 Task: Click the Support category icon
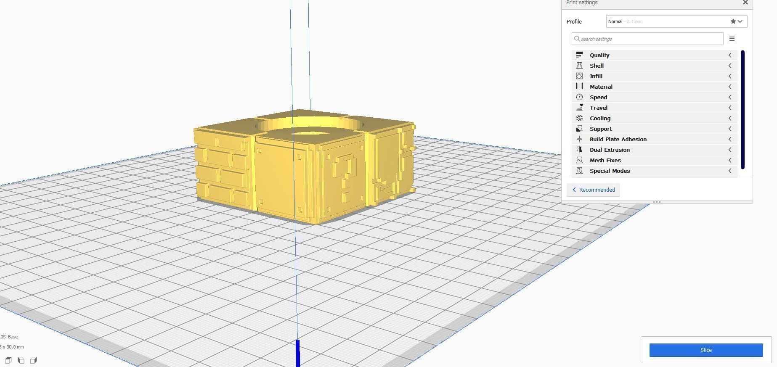click(579, 129)
